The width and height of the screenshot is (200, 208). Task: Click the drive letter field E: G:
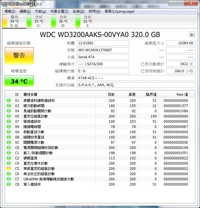103,71
